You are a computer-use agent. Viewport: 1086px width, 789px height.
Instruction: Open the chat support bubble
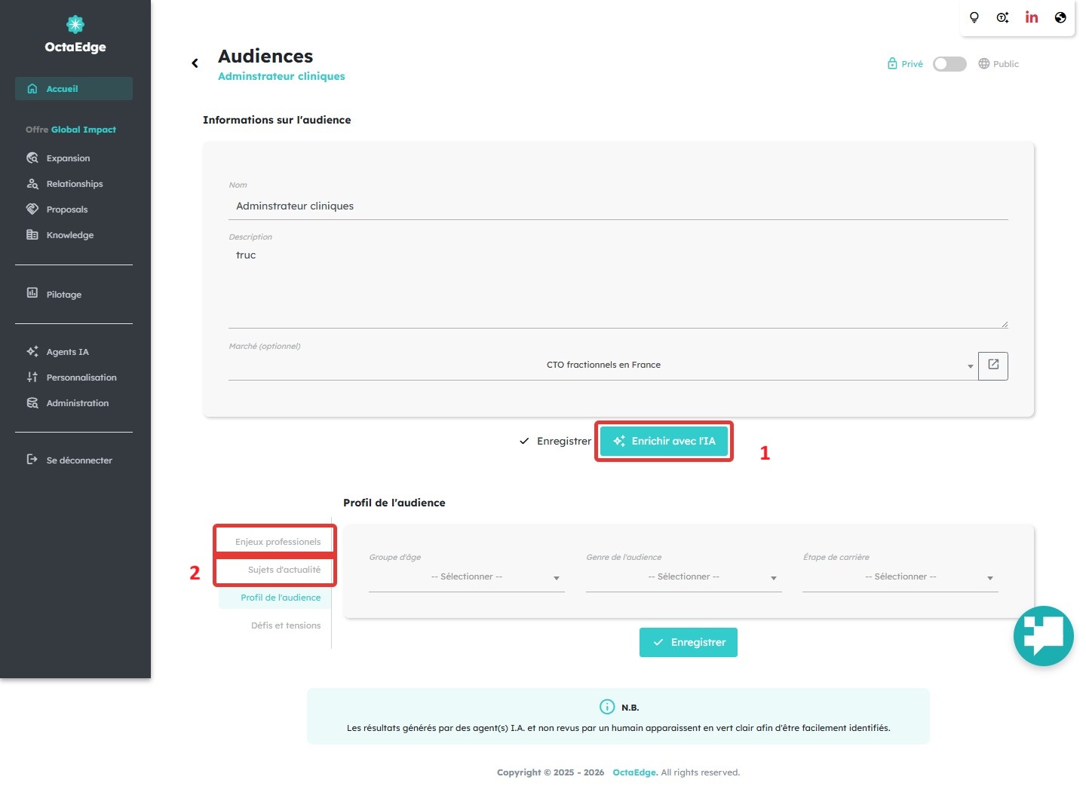pos(1044,636)
